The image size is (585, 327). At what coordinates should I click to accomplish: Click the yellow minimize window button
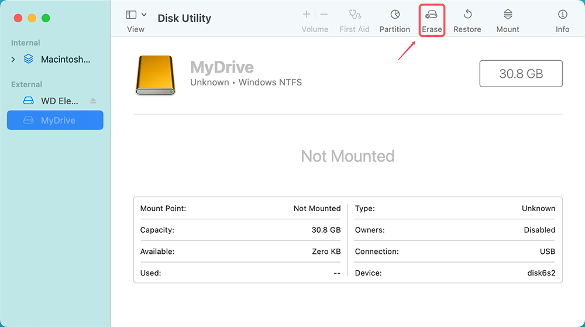point(32,18)
